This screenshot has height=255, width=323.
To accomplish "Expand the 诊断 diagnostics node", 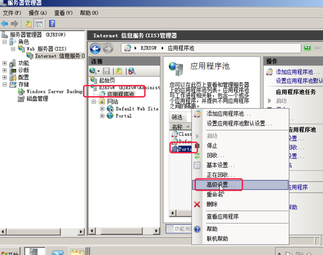I will click(x=5, y=70).
